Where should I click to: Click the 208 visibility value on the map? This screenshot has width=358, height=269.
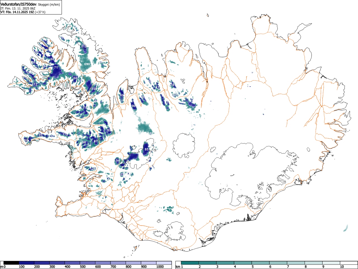[175, 94]
